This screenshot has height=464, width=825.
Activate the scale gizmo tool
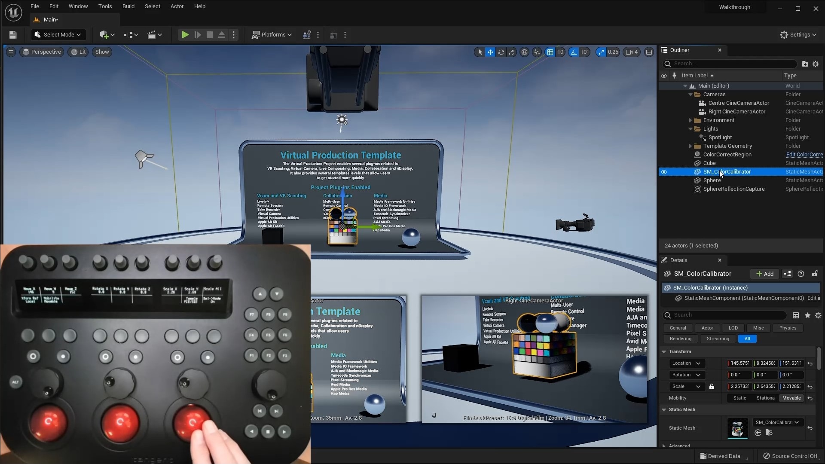511,52
